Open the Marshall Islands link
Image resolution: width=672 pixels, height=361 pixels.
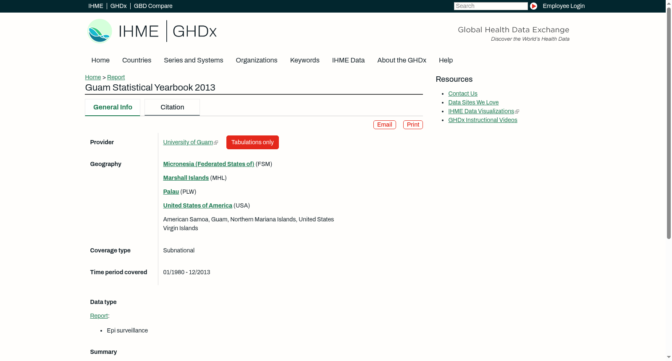click(x=186, y=178)
